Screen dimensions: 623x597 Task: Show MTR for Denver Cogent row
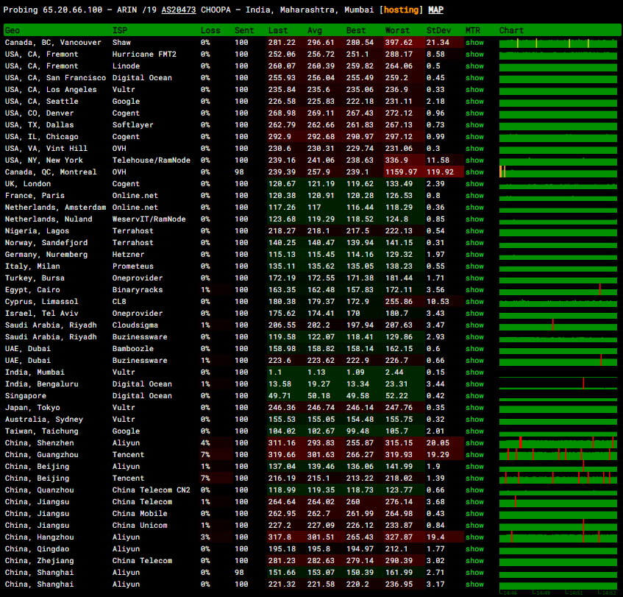(x=474, y=113)
